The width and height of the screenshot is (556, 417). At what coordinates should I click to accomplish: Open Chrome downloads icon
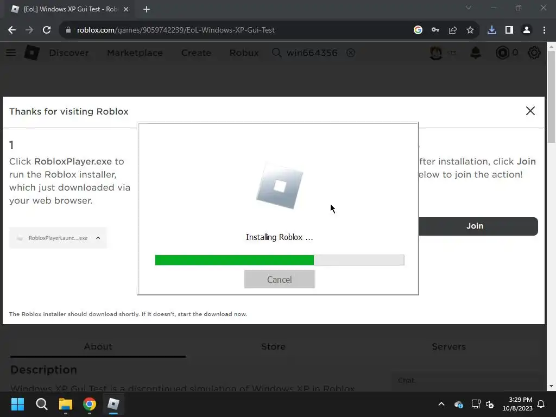click(x=492, y=30)
